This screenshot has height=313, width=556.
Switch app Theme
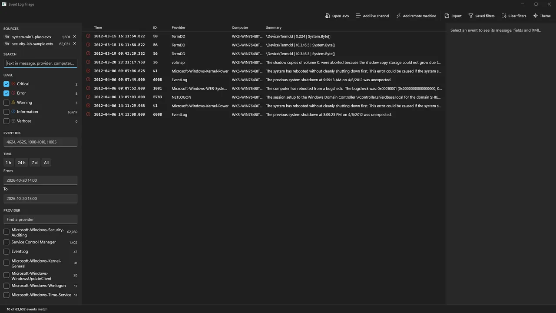pyautogui.click(x=542, y=16)
